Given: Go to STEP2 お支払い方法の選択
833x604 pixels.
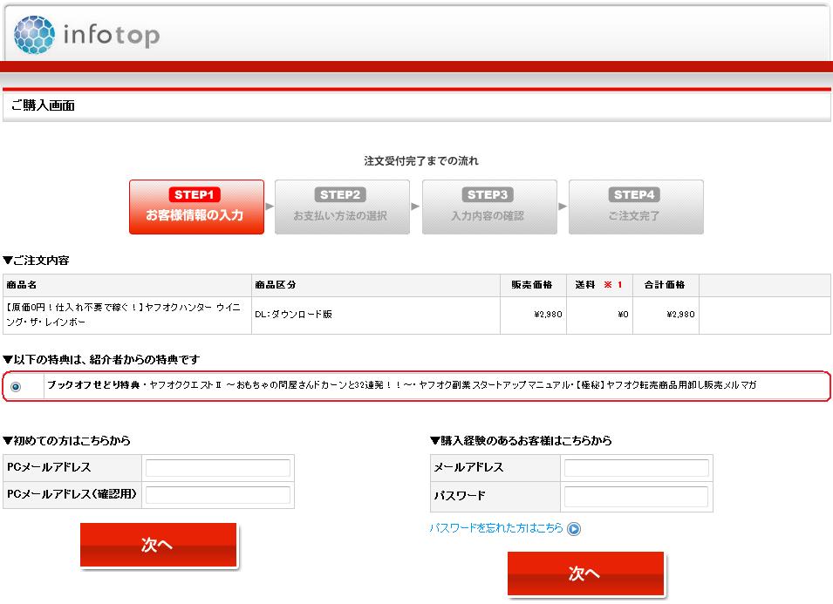Looking at the screenshot, I should pyautogui.click(x=342, y=207).
